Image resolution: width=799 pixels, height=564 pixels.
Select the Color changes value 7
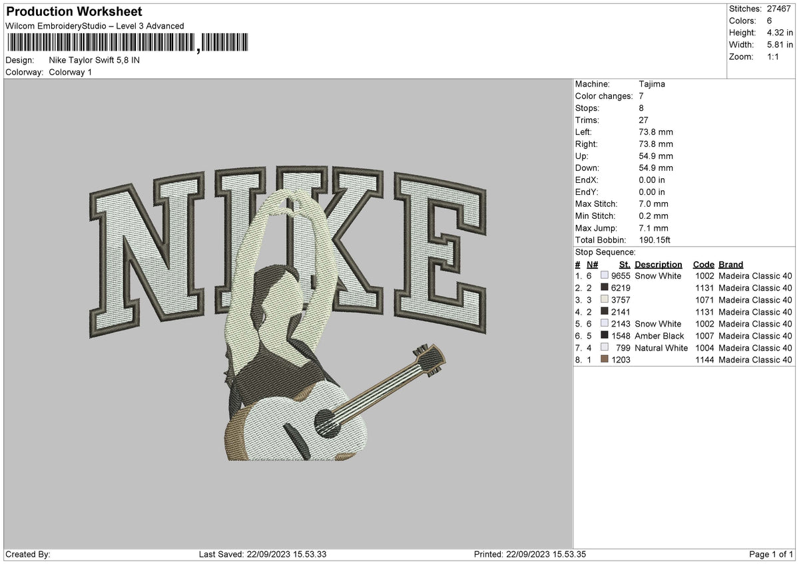tap(641, 96)
